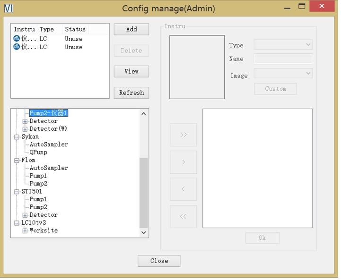Click the second instrument row icon
The width and height of the screenshot is (341, 280).
(x=17, y=47)
